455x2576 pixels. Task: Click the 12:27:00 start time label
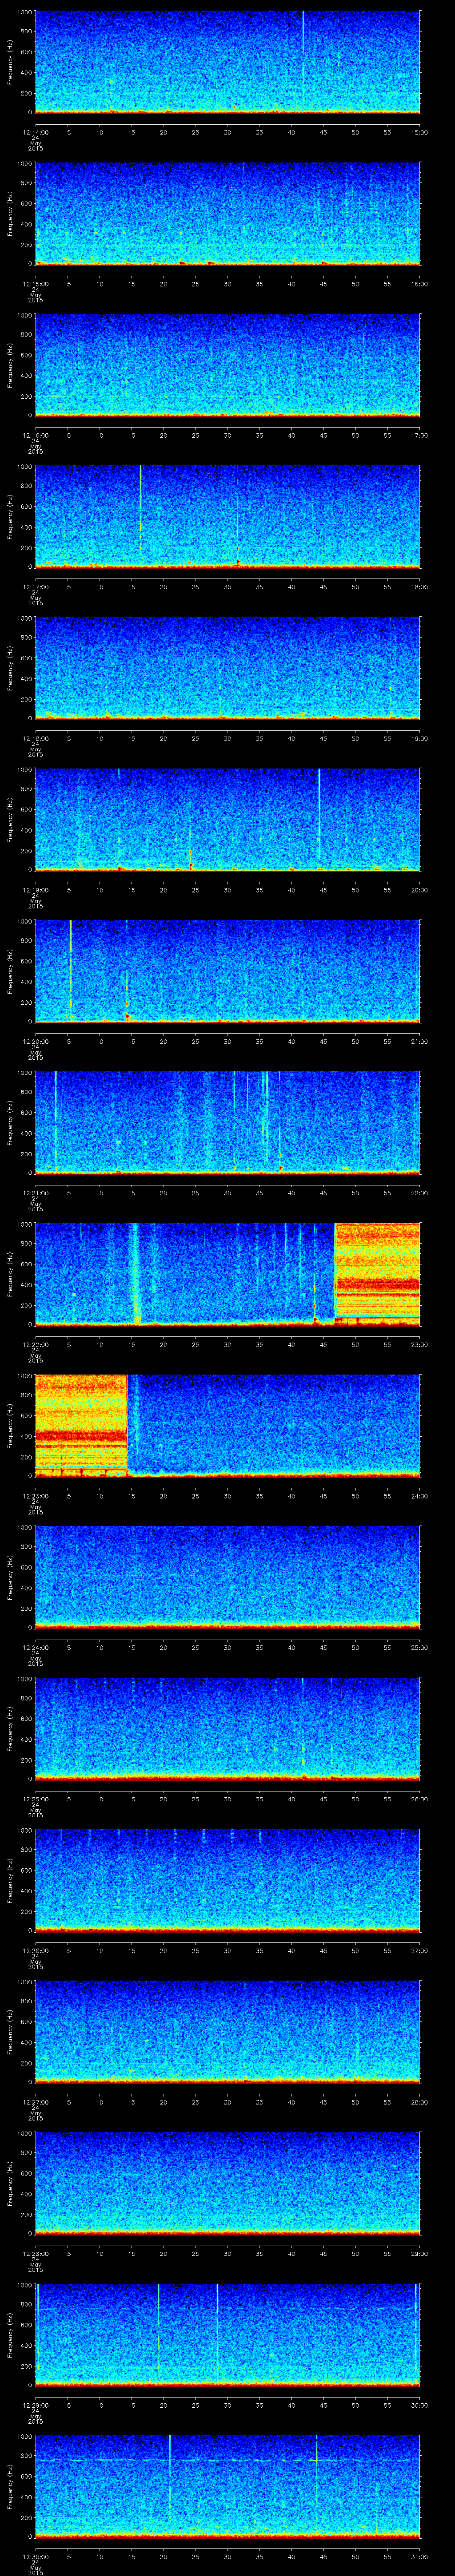point(35,2102)
